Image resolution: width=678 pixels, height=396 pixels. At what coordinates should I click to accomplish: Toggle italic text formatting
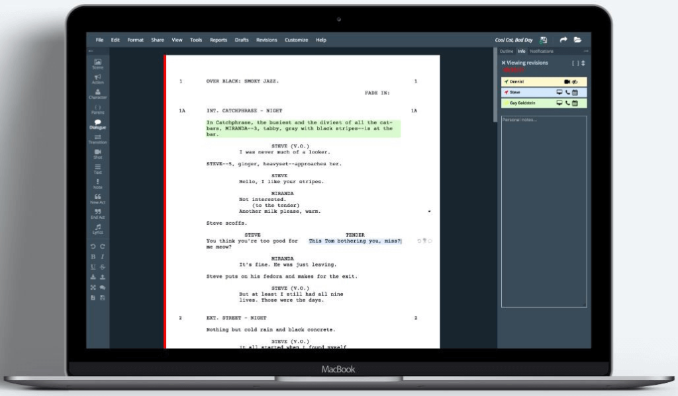[103, 257]
